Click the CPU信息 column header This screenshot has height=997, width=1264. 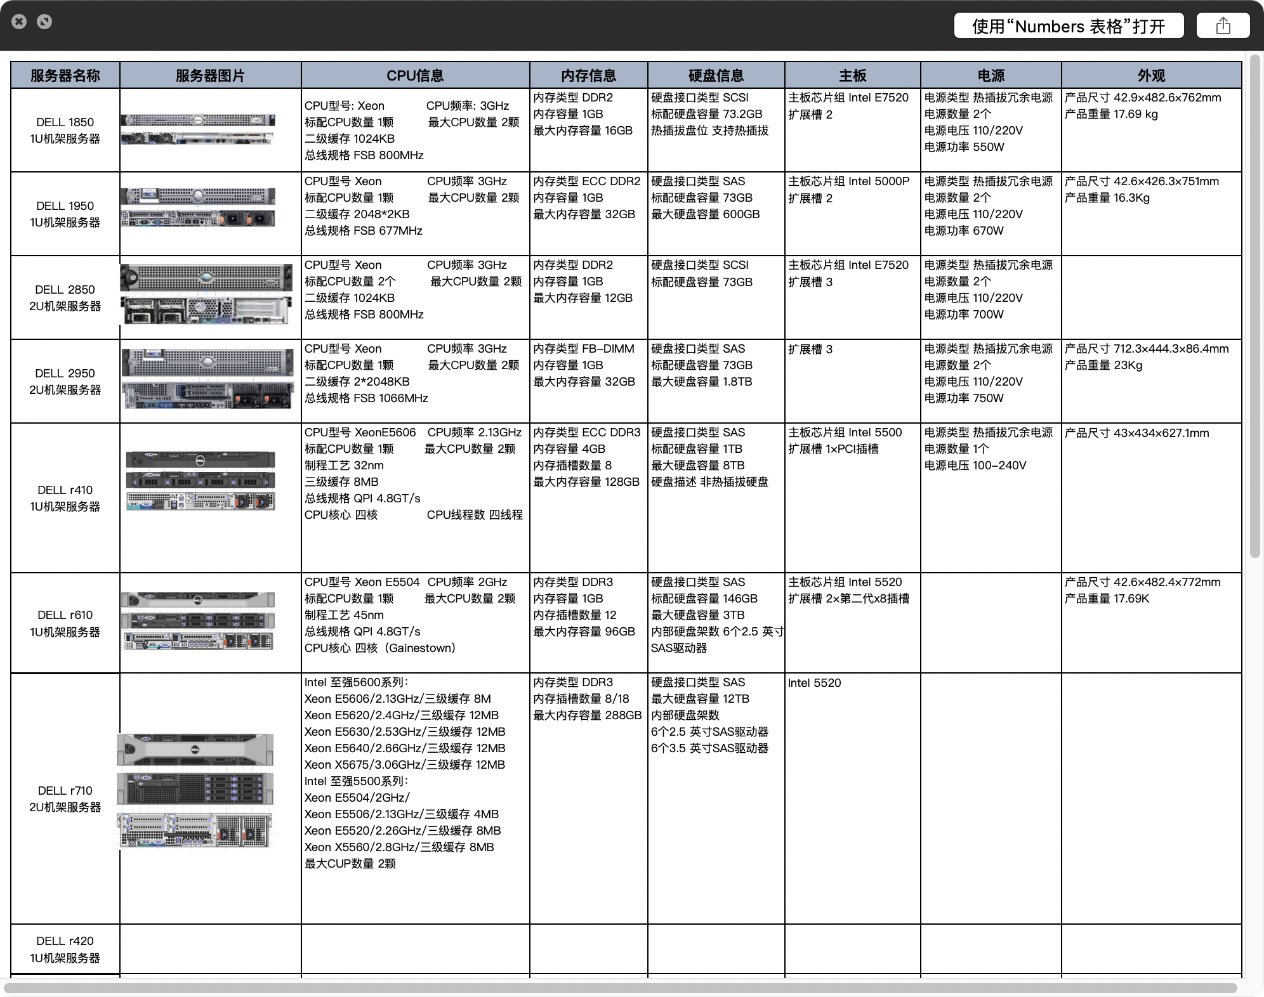coord(415,75)
